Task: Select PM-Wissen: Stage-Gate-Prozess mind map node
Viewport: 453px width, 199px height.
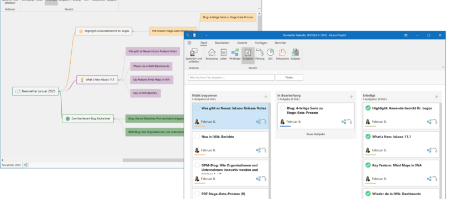Action: [173, 32]
